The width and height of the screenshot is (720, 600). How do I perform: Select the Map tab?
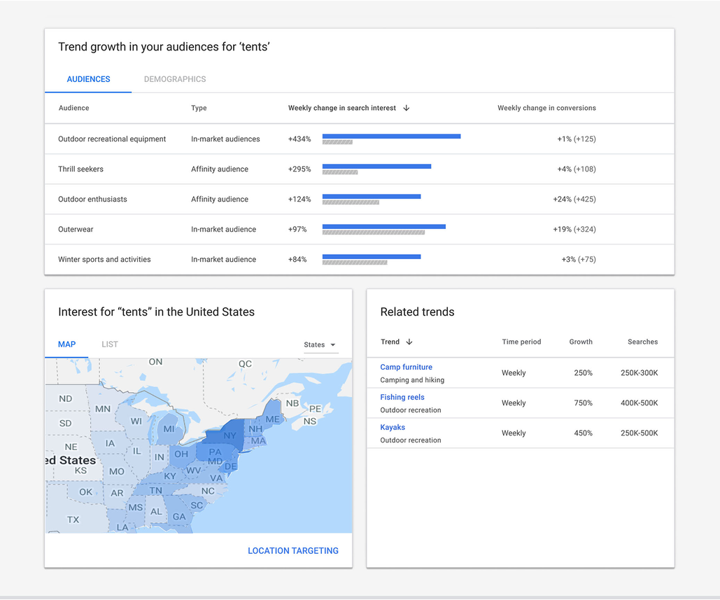click(x=67, y=344)
